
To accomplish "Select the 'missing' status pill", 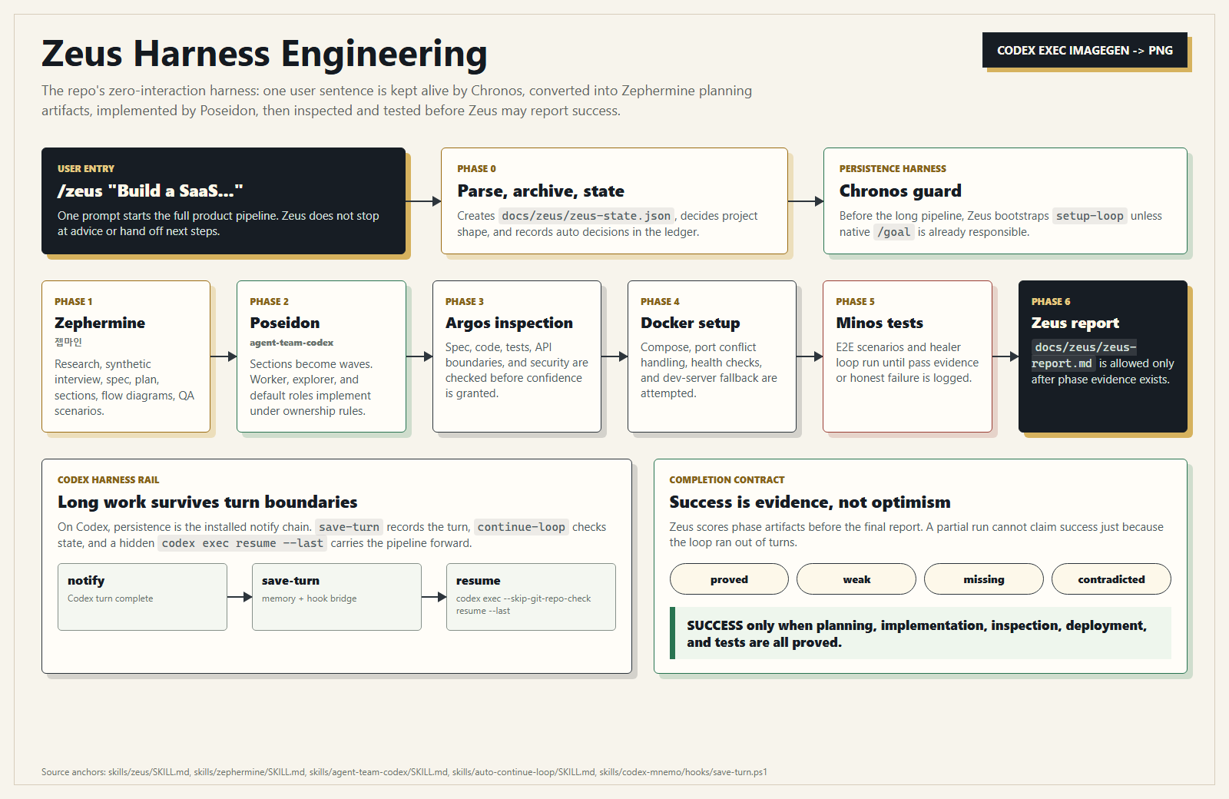I will coord(984,579).
